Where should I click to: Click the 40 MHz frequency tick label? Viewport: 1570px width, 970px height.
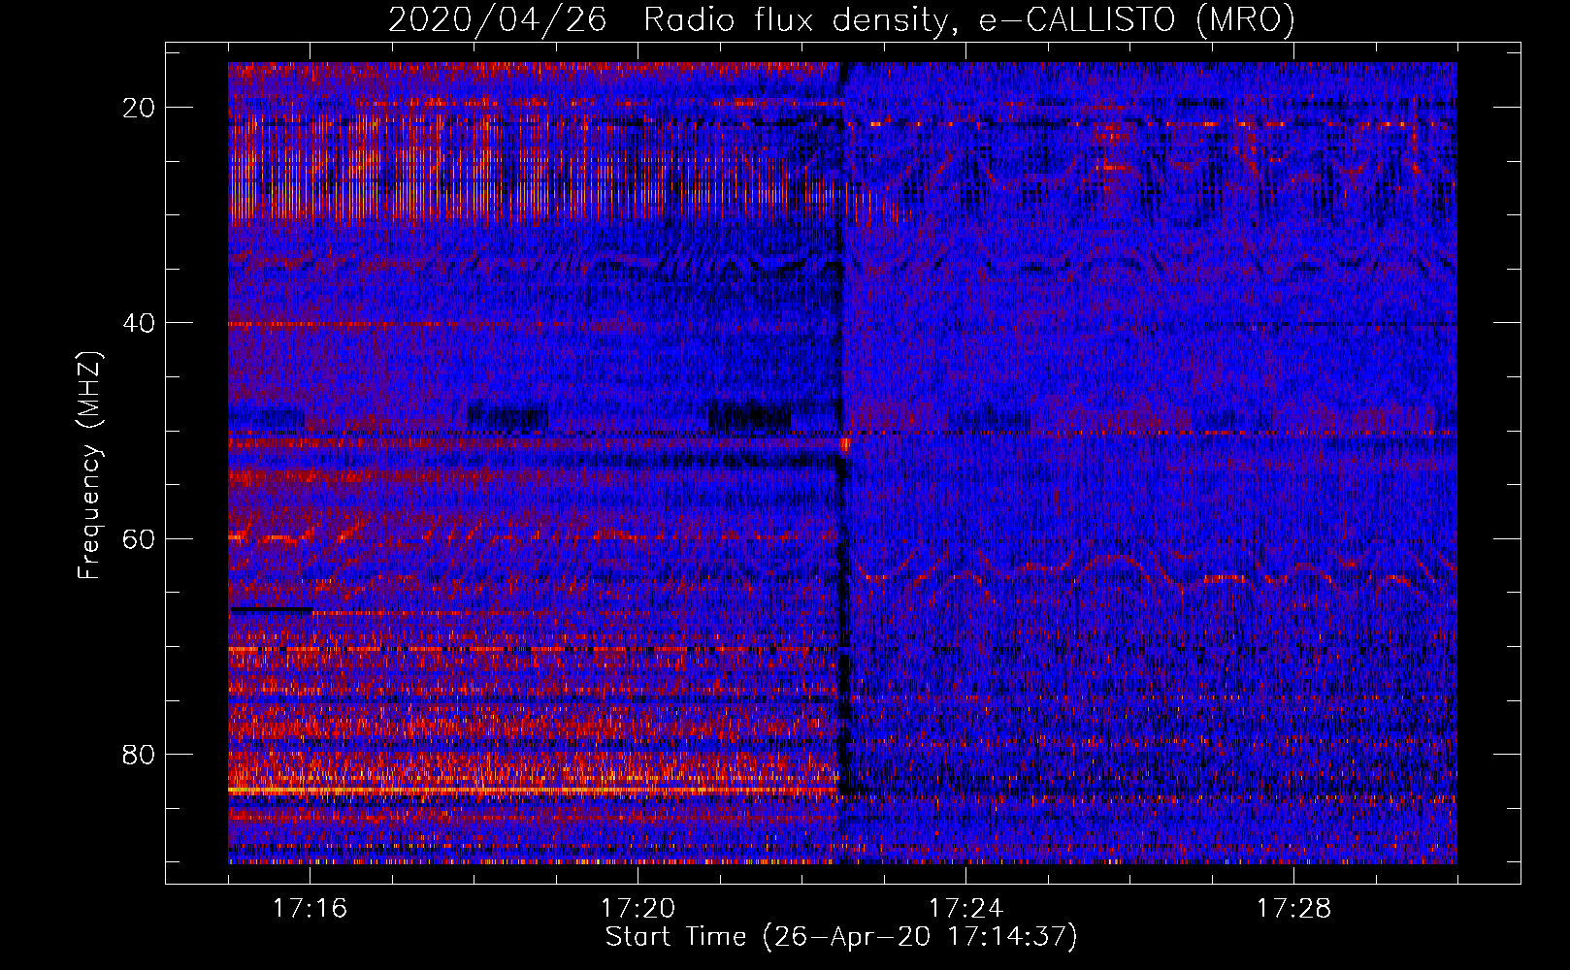pyautogui.click(x=139, y=323)
